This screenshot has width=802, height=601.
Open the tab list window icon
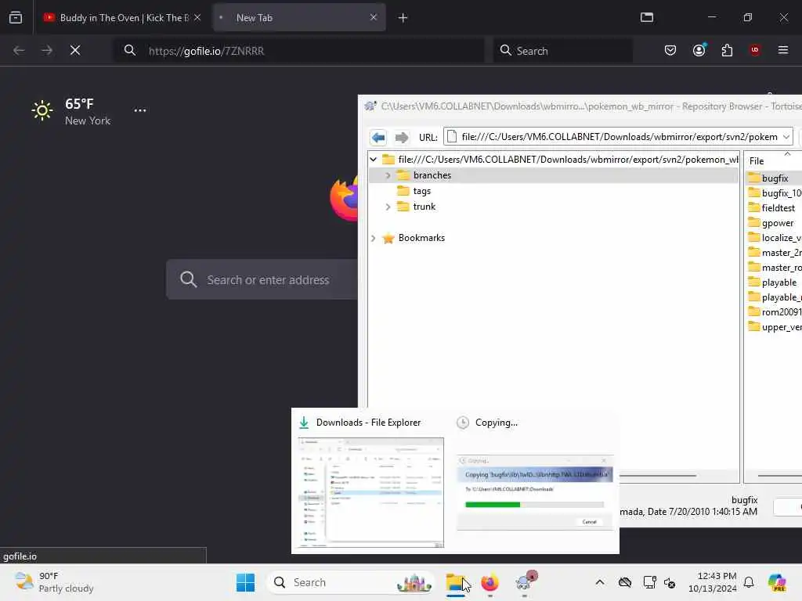[x=647, y=17]
